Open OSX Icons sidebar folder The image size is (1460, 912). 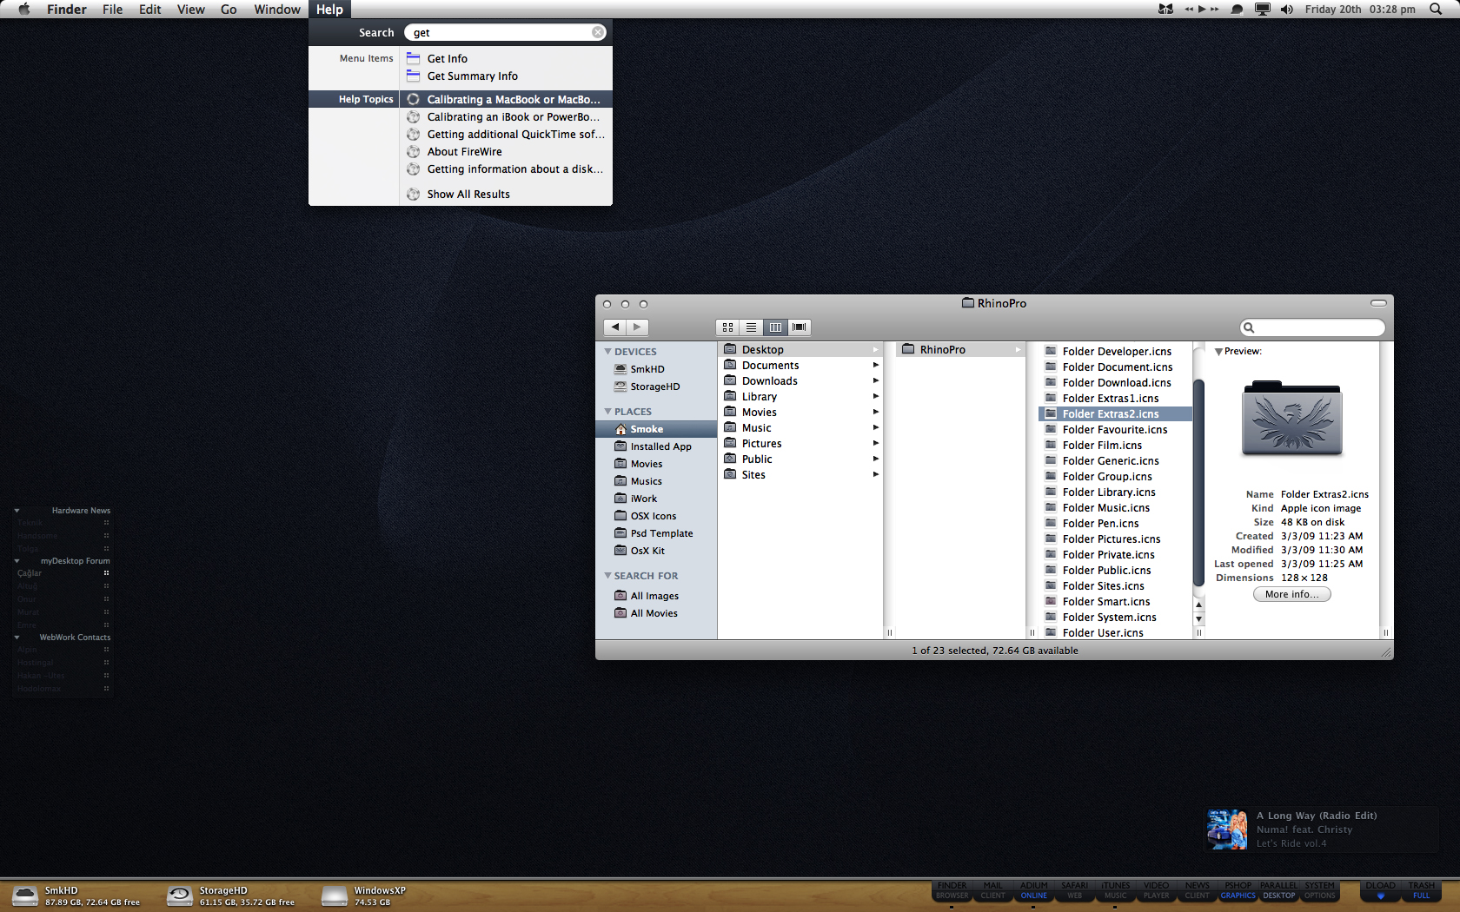coord(656,516)
